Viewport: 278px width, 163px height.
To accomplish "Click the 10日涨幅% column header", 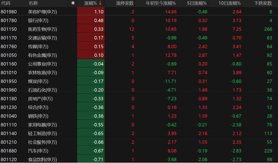I will tap(229, 3).
